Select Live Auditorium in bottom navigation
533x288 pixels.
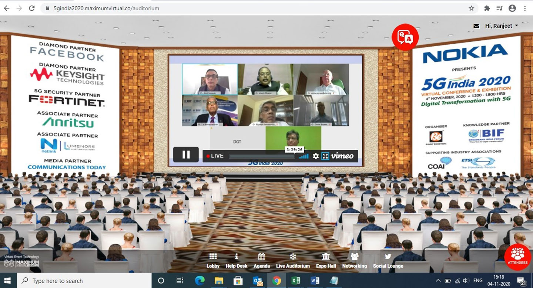pyautogui.click(x=293, y=261)
